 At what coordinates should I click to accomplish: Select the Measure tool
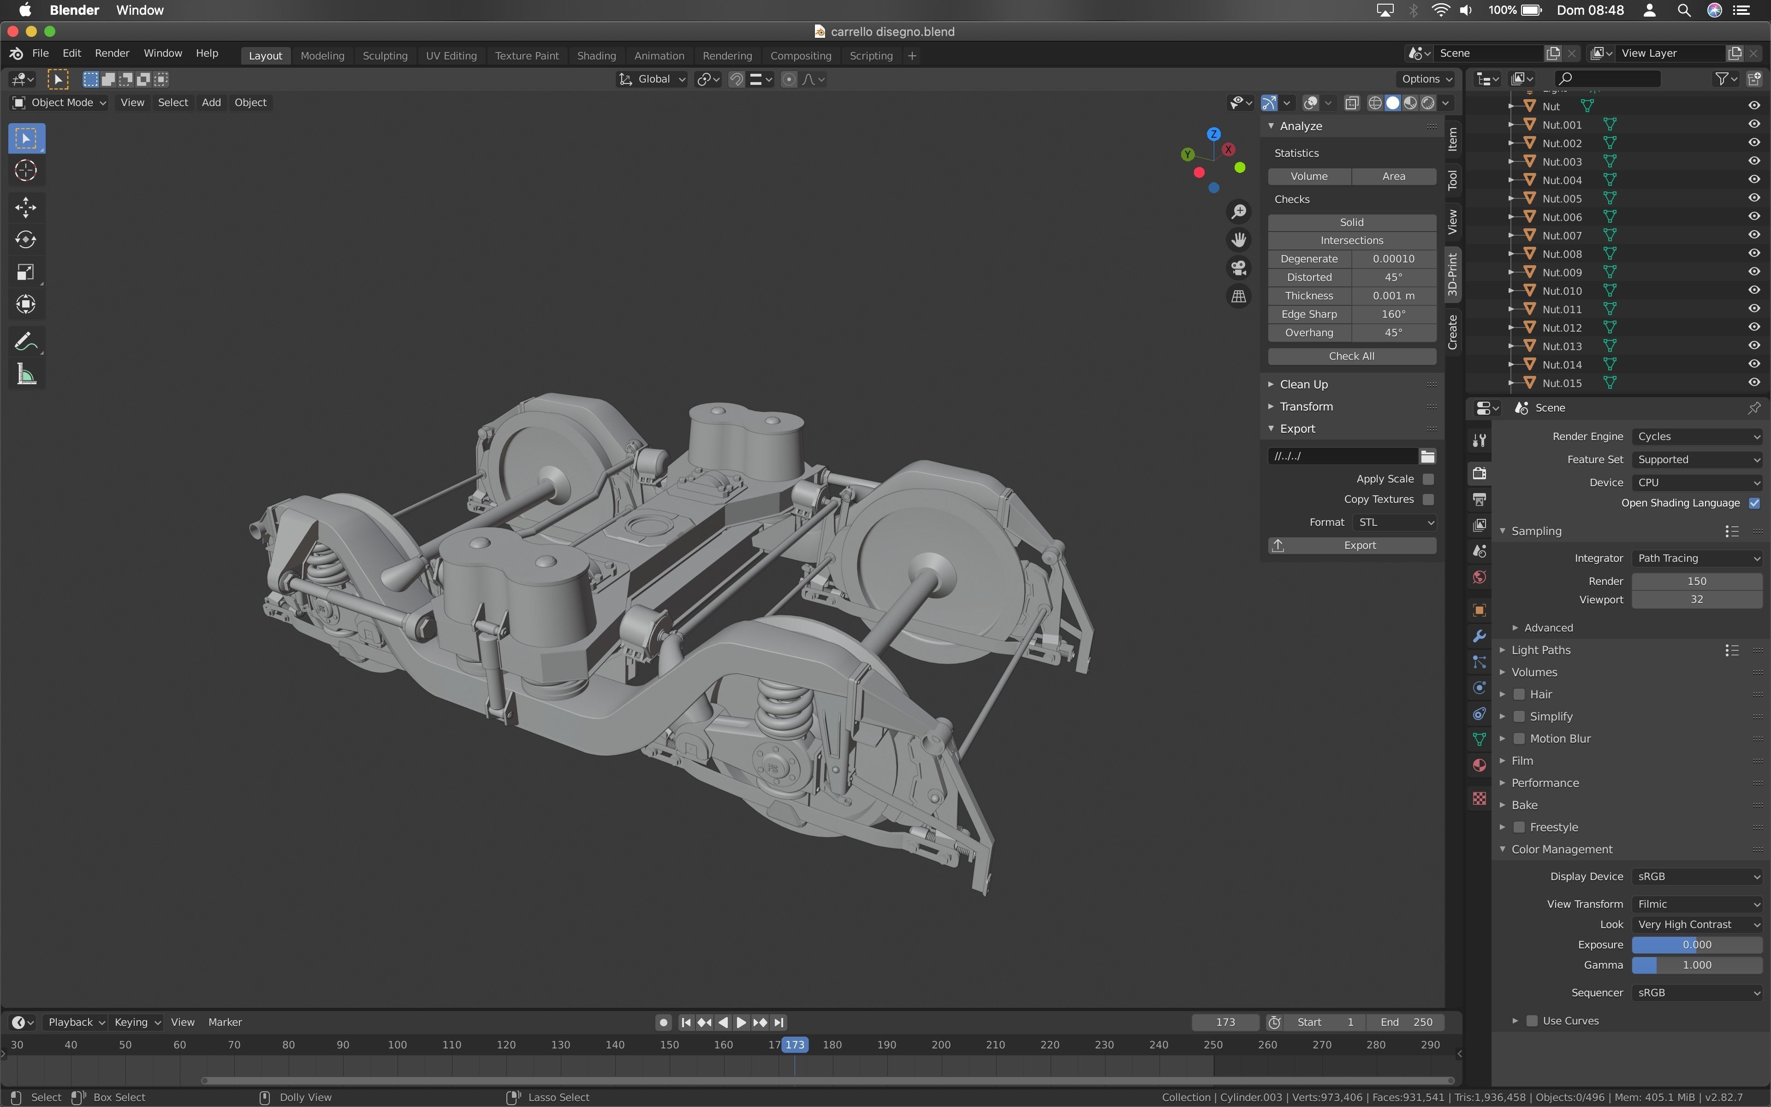[x=26, y=374]
